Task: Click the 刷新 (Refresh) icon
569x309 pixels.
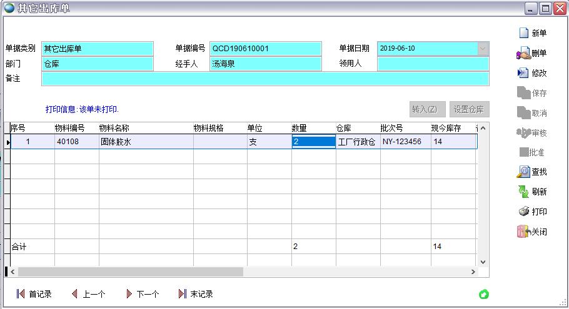Action: click(523, 192)
